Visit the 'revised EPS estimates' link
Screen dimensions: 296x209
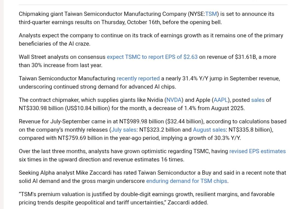coord(257,151)
